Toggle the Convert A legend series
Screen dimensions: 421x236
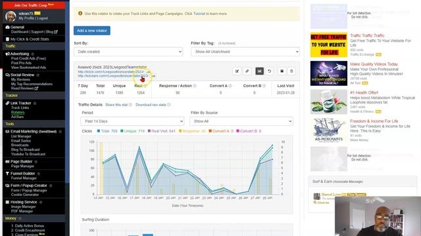[x=221, y=131]
